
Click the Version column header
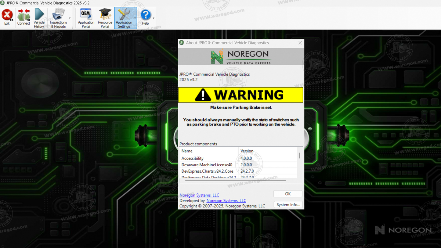pyautogui.click(x=267, y=151)
